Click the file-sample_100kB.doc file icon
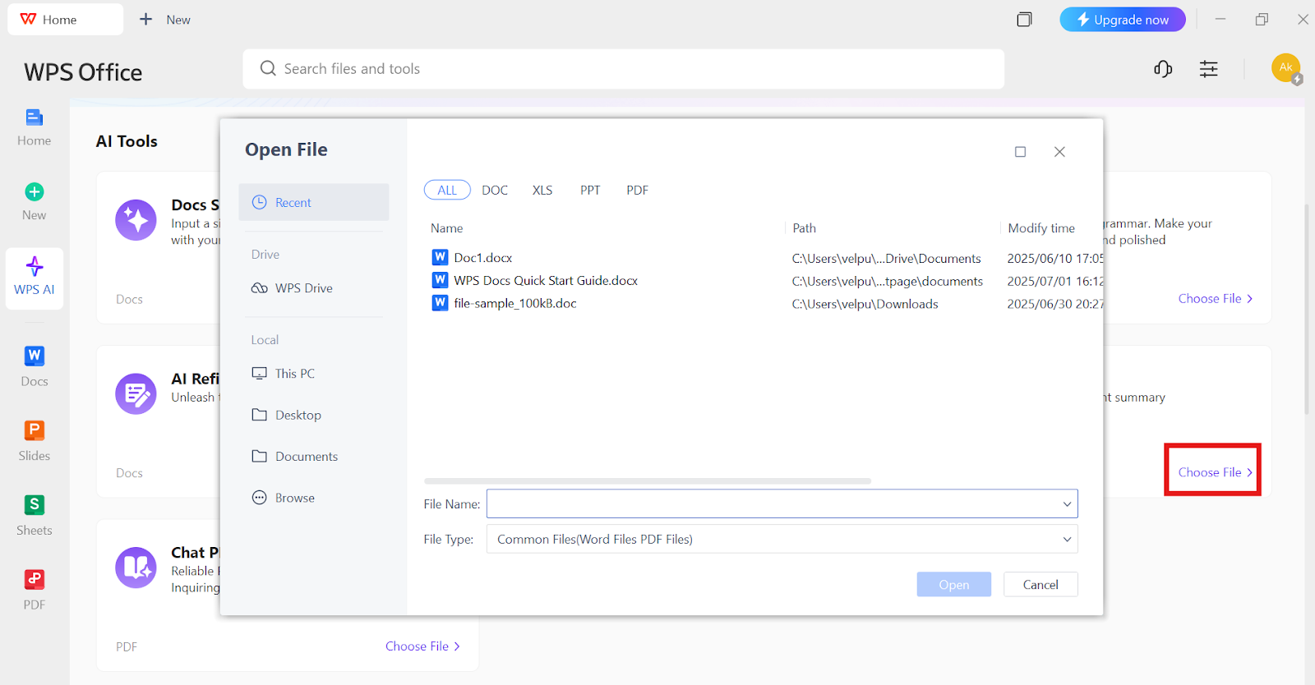 (x=441, y=303)
